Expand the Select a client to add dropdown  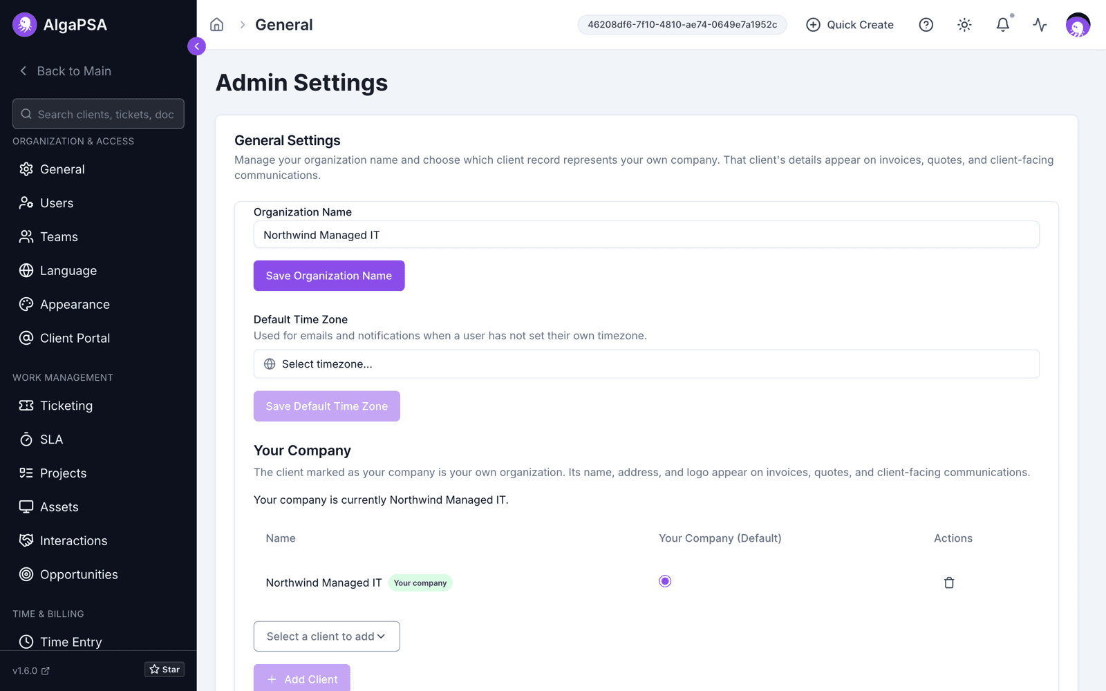pyautogui.click(x=326, y=636)
